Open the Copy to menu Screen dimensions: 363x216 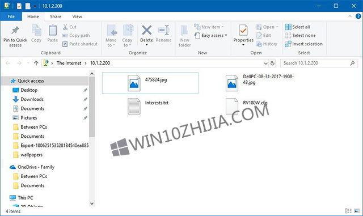127,36
